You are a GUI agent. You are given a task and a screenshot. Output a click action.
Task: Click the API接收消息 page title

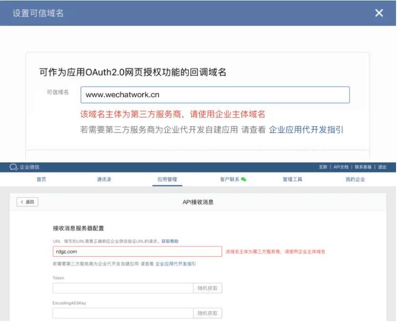(198, 202)
